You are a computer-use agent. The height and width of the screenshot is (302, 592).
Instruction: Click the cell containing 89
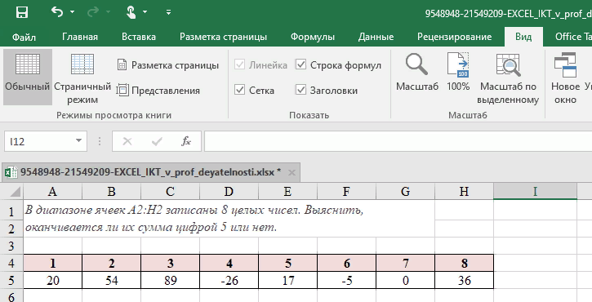coord(171,281)
